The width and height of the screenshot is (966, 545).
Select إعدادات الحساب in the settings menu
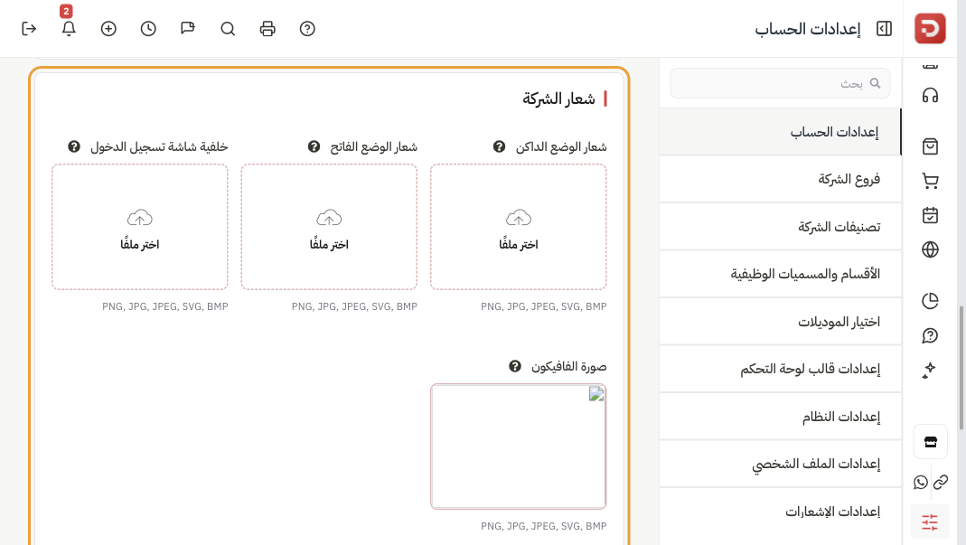click(780, 132)
